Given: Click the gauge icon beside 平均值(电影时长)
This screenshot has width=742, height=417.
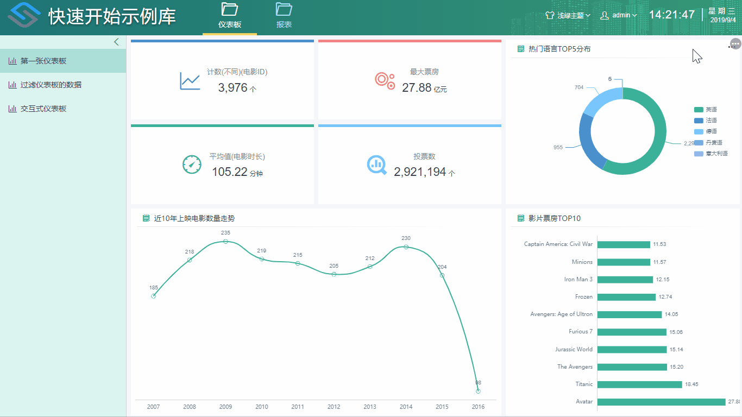Looking at the screenshot, I should click(x=192, y=165).
